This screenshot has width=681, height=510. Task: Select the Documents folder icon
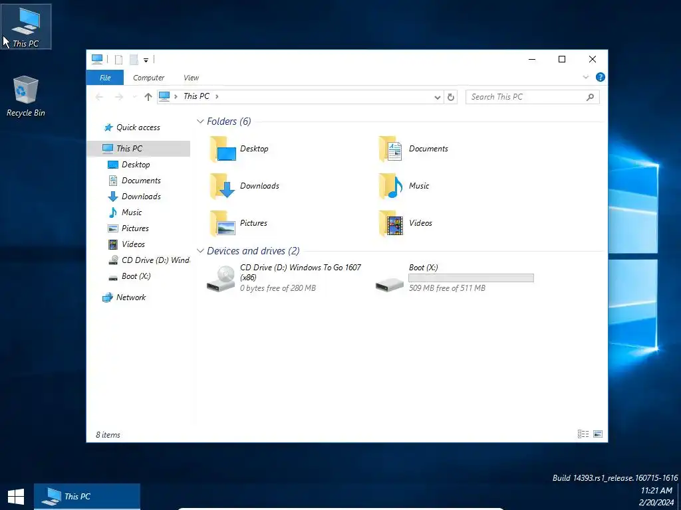391,149
